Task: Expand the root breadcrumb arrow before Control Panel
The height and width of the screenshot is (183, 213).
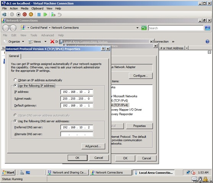Action: point(28,27)
